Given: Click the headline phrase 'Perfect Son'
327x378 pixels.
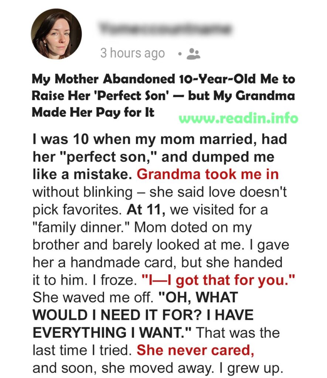Looking at the screenshot, I should [x=134, y=96].
